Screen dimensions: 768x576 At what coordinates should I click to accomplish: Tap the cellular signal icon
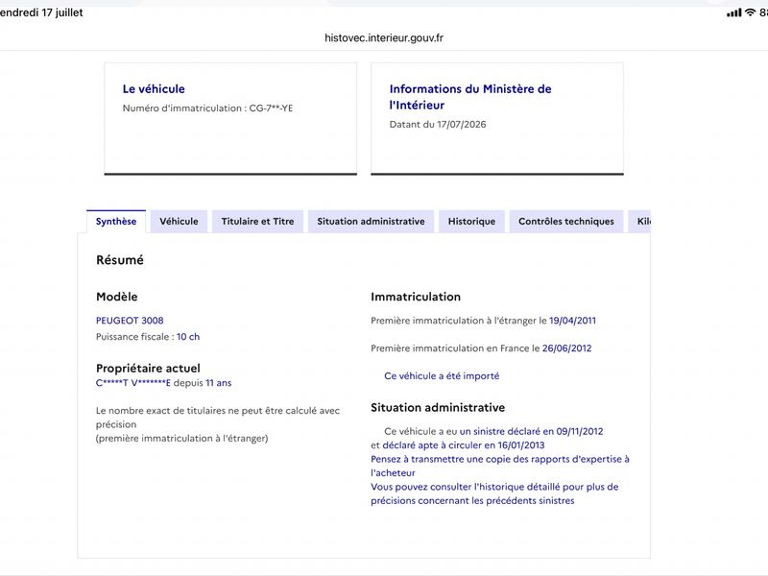click(x=733, y=12)
